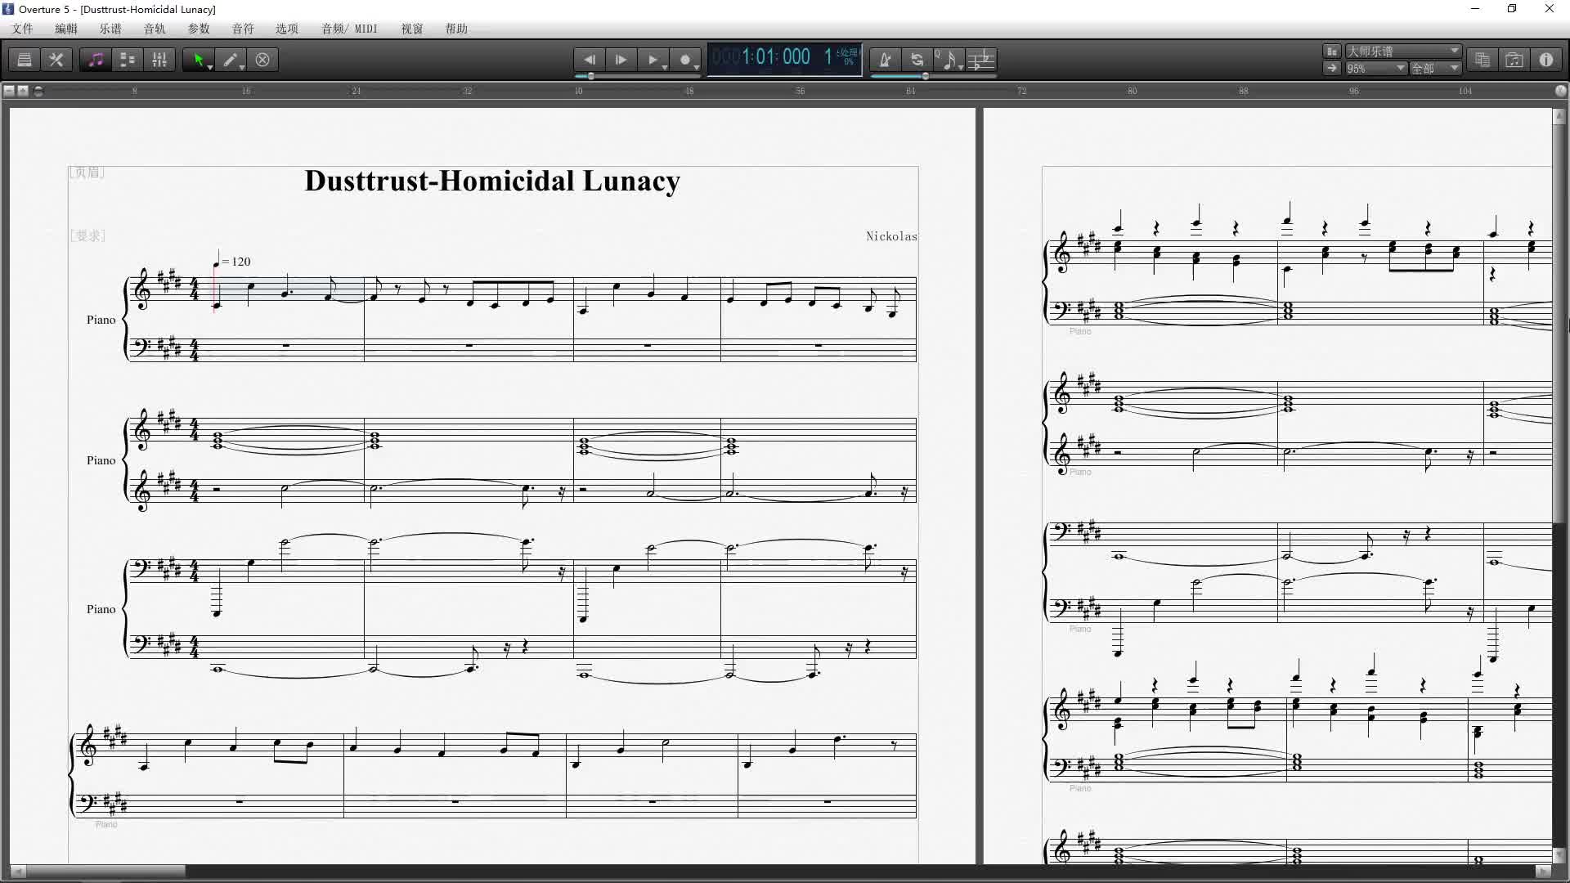Select the green arrow selection tool

tap(197, 60)
